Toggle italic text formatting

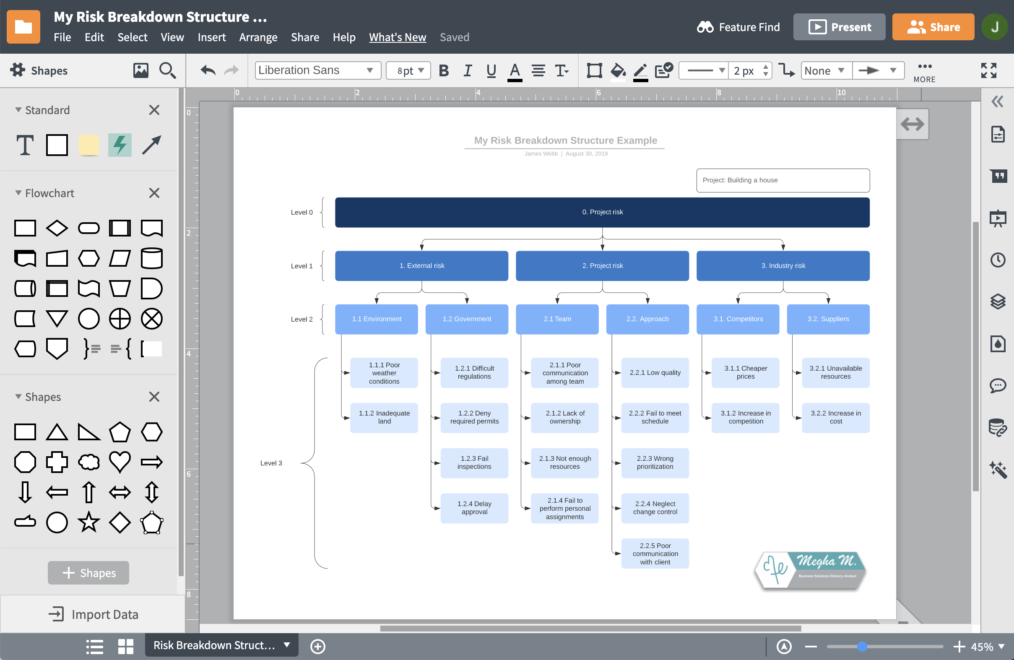[x=468, y=71]
